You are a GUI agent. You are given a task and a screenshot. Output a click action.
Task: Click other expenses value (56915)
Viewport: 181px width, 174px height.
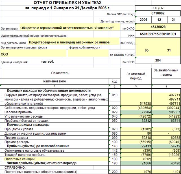pyautogui.click(x=136, y=142)
